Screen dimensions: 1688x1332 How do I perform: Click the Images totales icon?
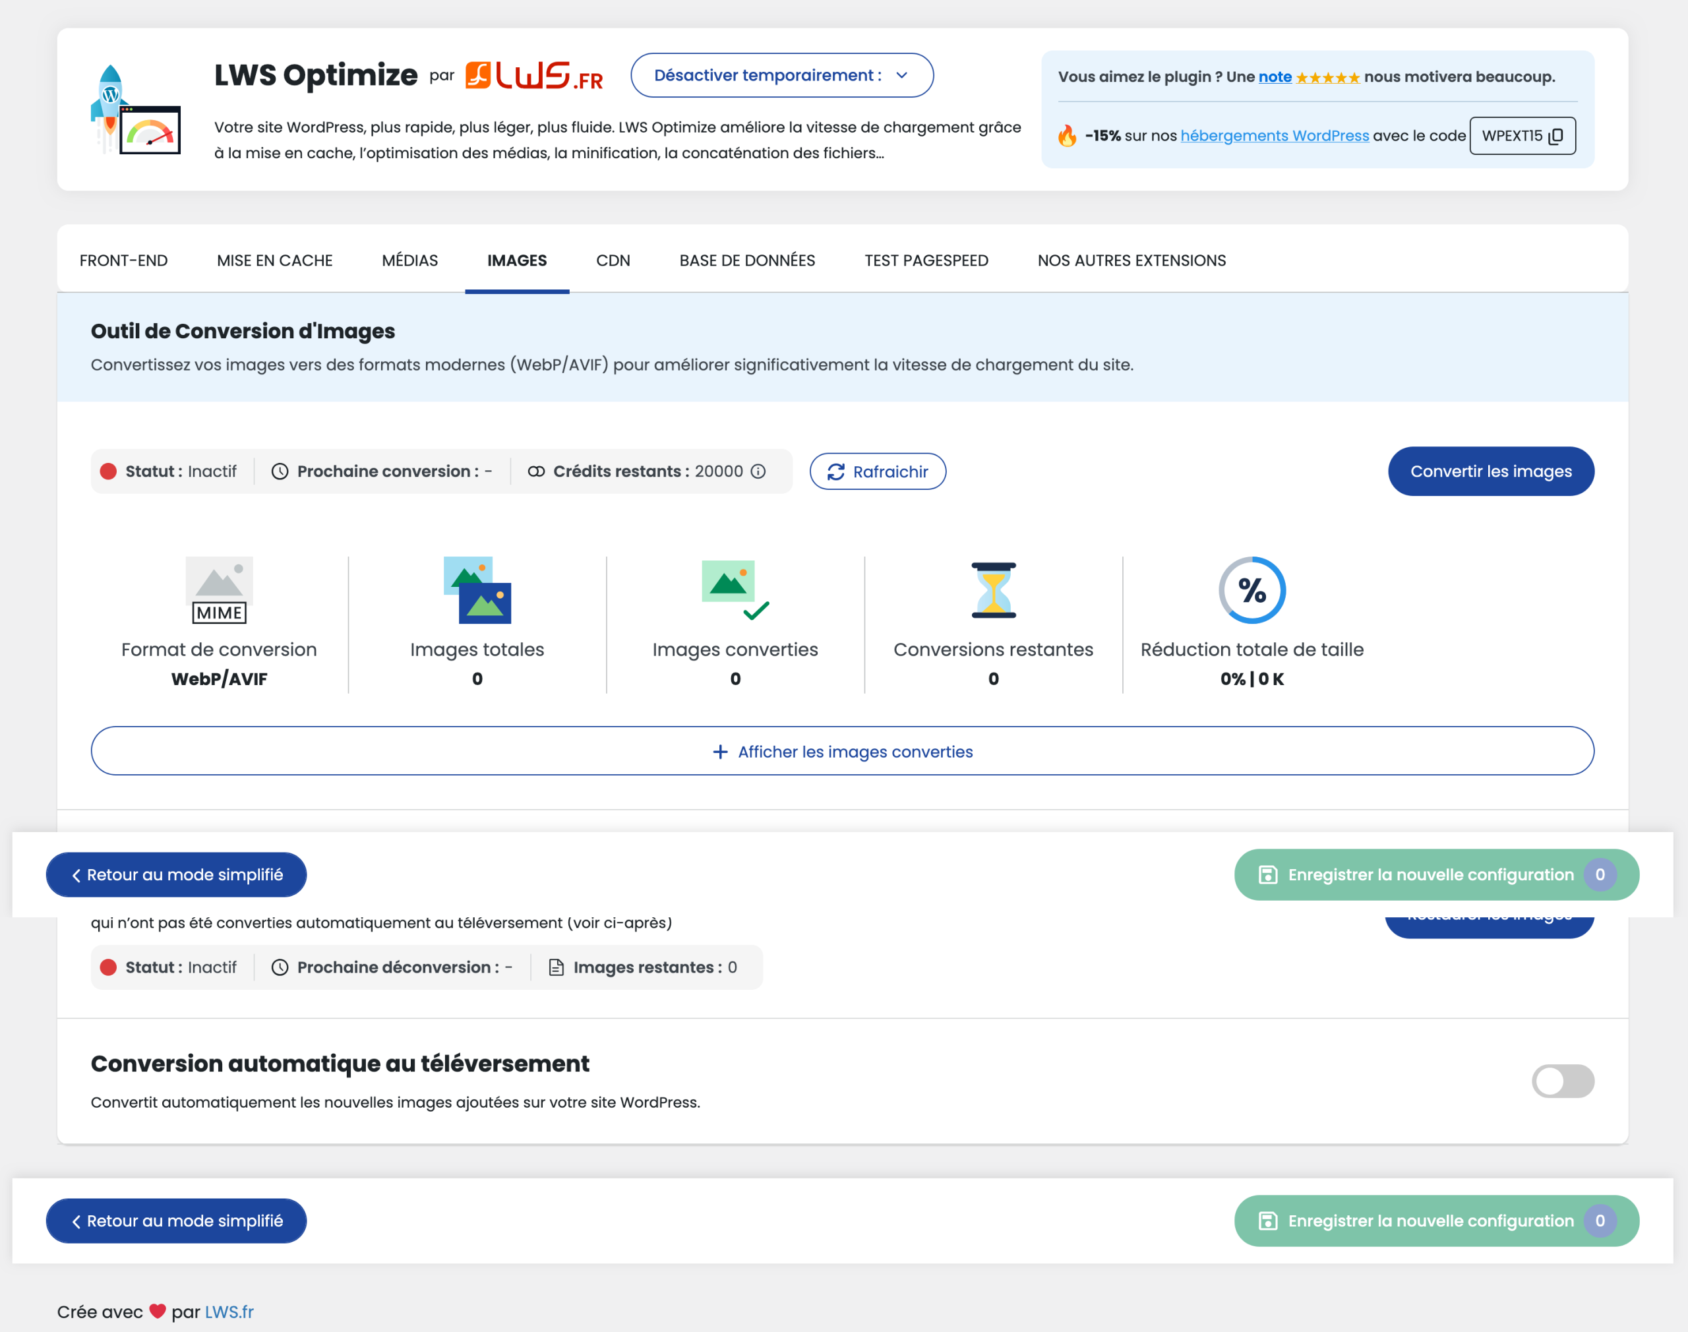[x=477, y=590]
